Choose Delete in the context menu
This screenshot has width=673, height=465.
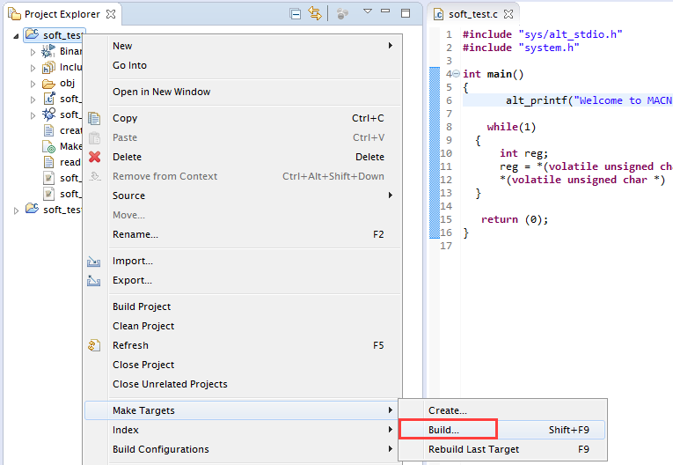pos(243,157)
